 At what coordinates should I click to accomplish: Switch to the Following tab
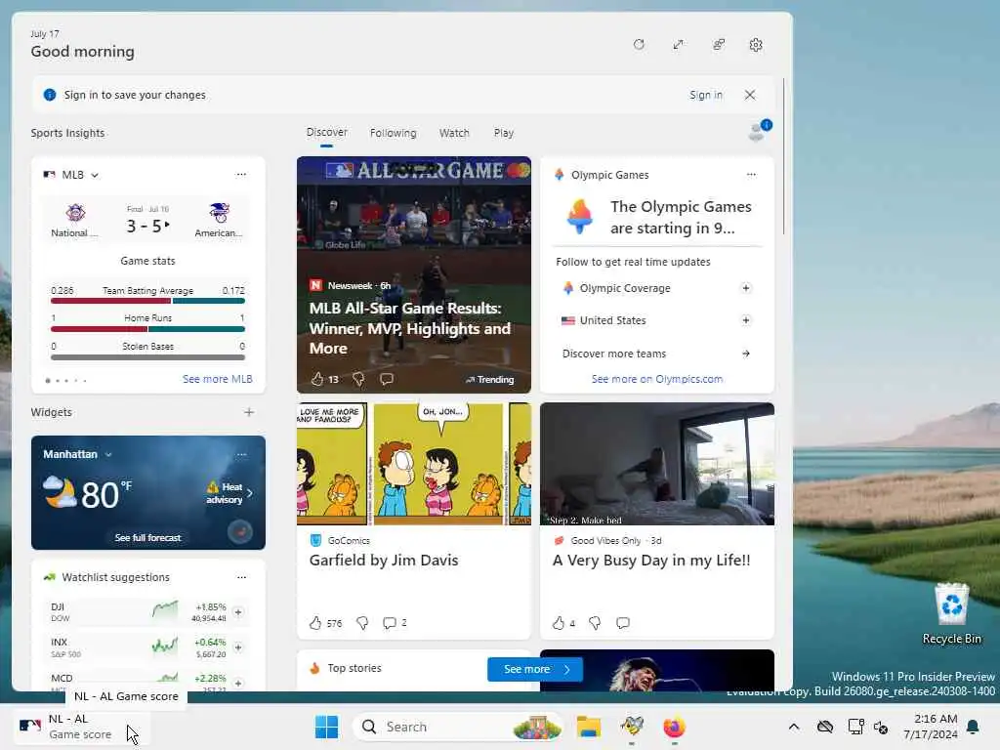click(393, 133)
